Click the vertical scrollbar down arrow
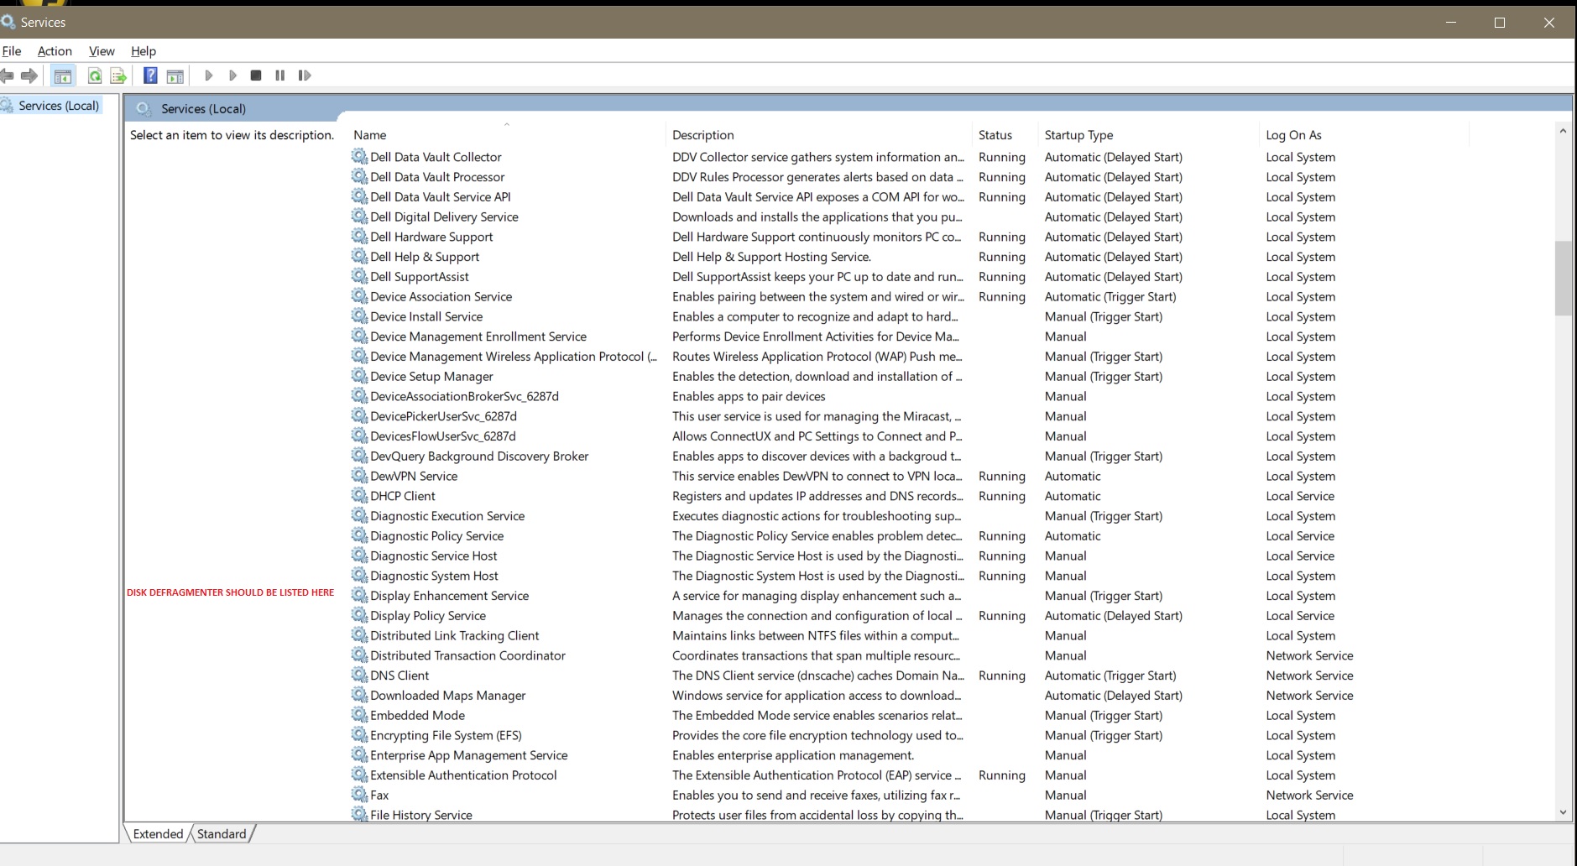 1563,812
